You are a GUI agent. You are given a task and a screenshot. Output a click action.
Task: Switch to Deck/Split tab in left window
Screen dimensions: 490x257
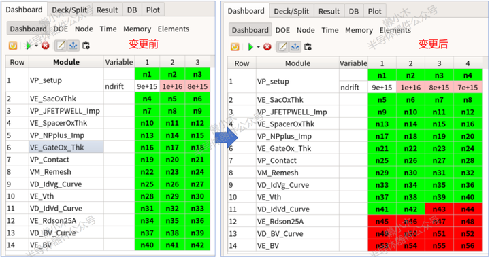[69, 10]
